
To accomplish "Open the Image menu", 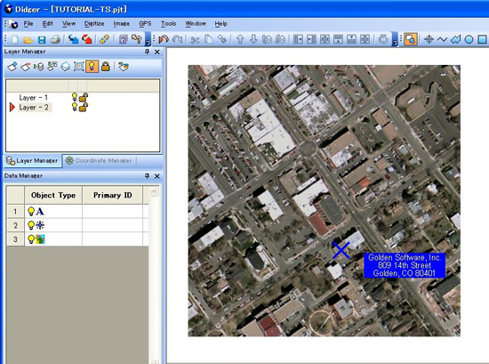I will click(x=121, y=24).
